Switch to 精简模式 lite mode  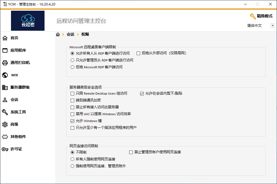[x=264, y=16]
